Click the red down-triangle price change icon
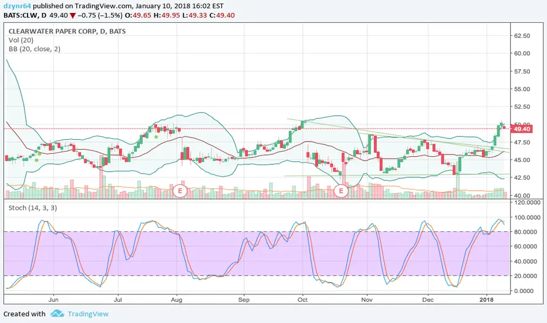547x323 pixels. point(72,15)
